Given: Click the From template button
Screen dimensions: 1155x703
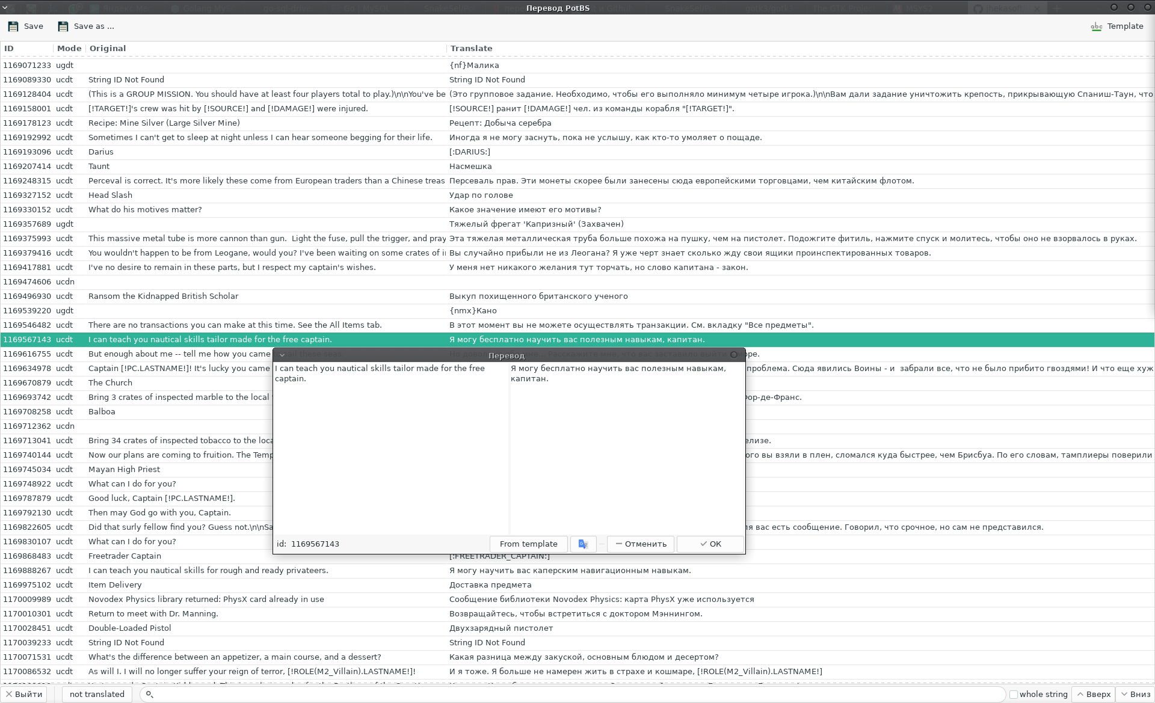Looking at the screenshot, I should (x=528, y=544).
